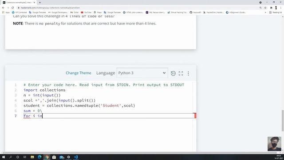This screenshot has height=160, width=284.
Task: Close the Collections.namedtuple tab
Action: pos(34,3)
